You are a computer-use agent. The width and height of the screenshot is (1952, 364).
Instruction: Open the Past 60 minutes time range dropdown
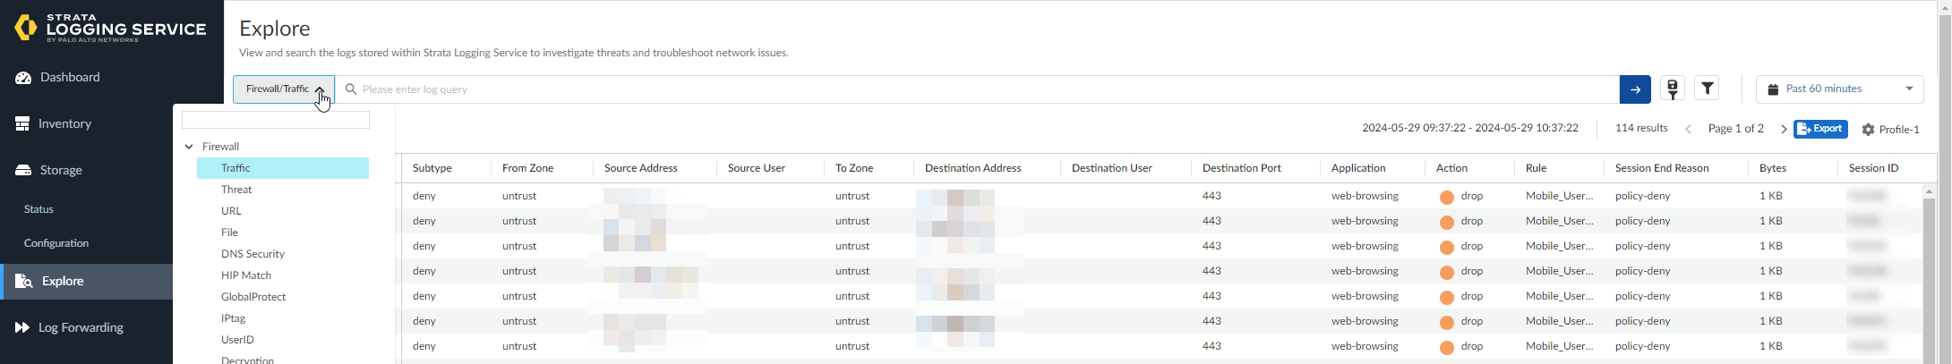coord(1839,89)
